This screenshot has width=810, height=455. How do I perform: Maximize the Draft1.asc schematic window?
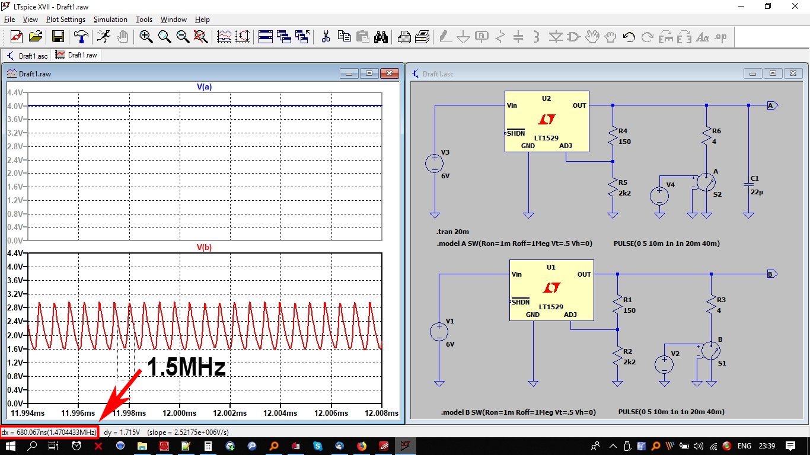pyautogui.click(x=773, y=73)
